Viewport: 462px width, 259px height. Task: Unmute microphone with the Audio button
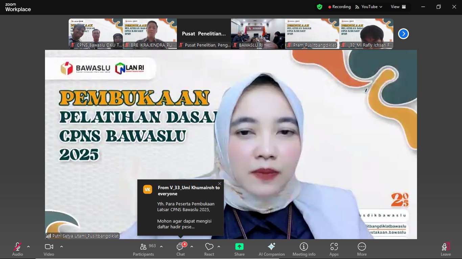tap(18, 249)
